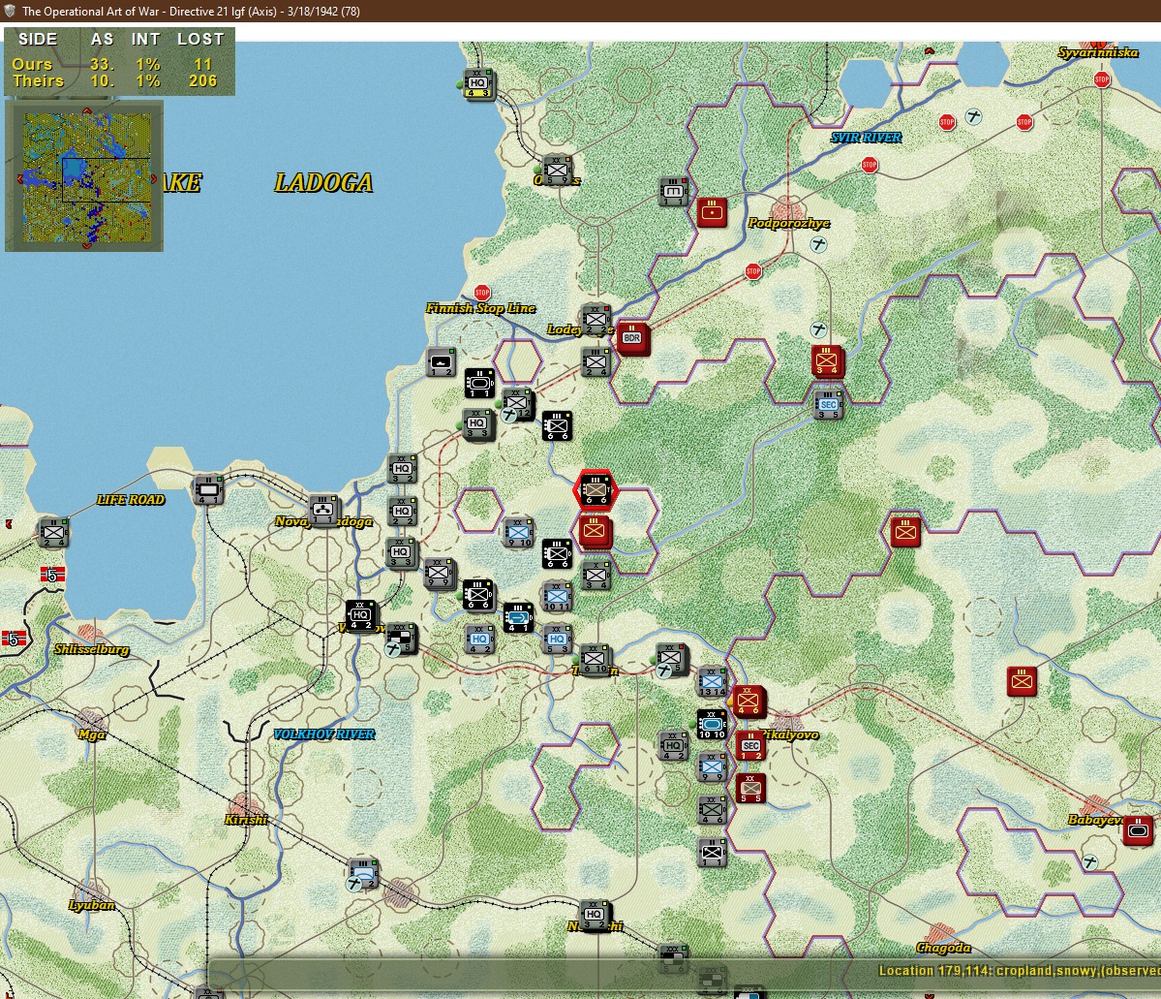Image resolution: width=1161 pixels, height=999 pixels.
Task: Select red infantry regiment rated 3-4
Action: 827,361
